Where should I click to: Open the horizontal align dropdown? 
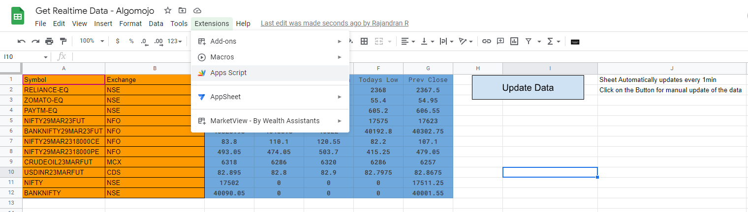point(408,41)
